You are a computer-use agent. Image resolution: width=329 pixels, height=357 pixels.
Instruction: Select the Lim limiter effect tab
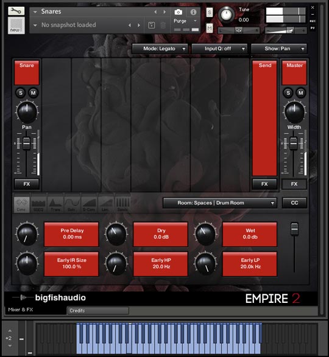(105, 205)
